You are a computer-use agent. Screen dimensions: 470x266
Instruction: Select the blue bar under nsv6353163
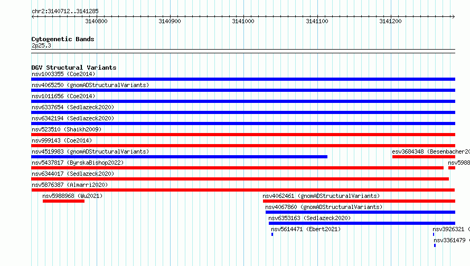pos(362,223)
